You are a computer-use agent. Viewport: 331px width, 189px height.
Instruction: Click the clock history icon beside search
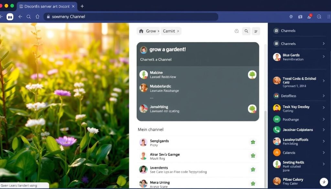237,31
